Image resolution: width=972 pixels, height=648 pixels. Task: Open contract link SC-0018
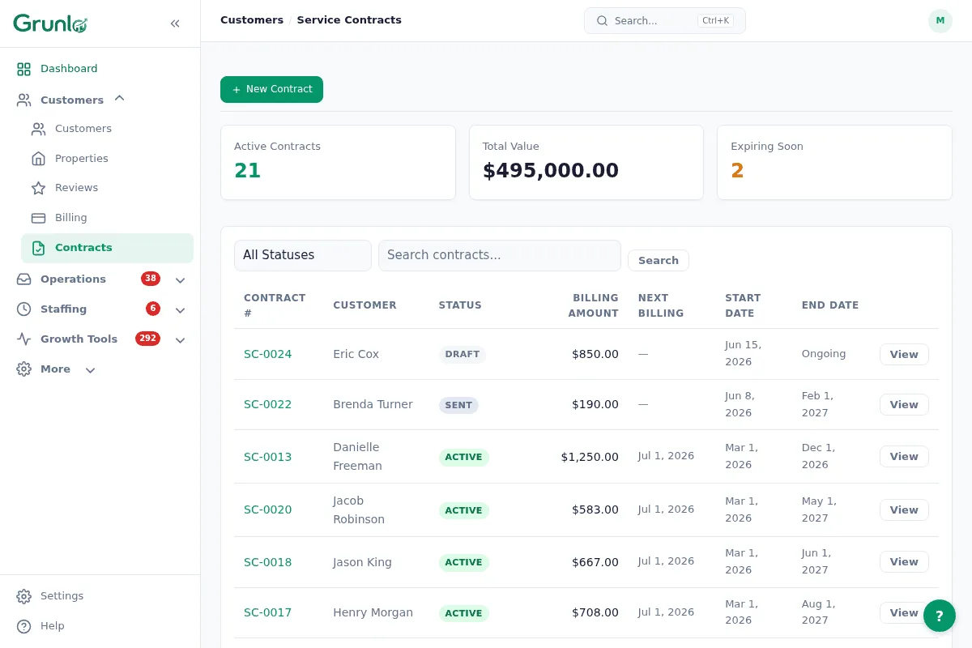[267, 562]
